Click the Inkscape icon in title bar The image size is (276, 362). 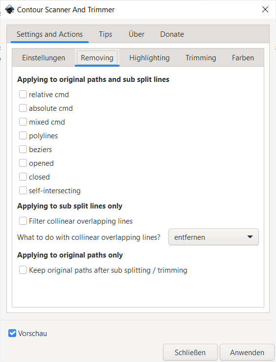tap(10, 10)
